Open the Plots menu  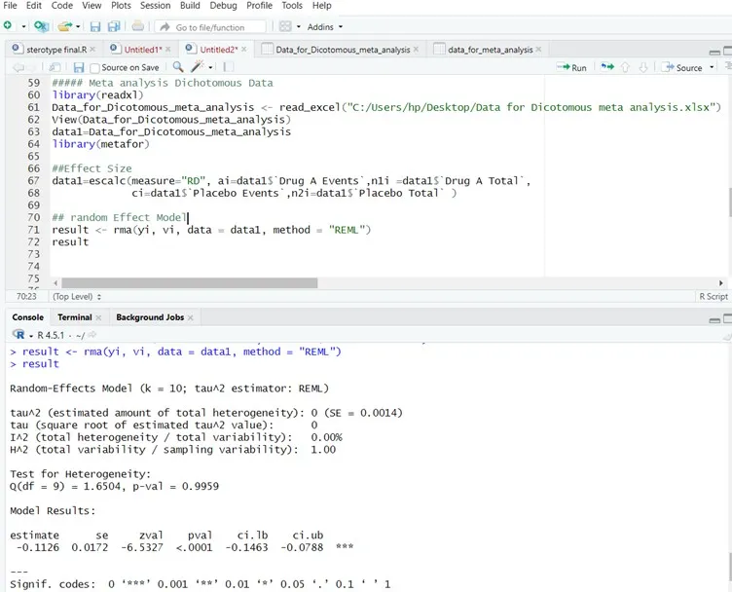pyautogui.click(x=121, y=6)
